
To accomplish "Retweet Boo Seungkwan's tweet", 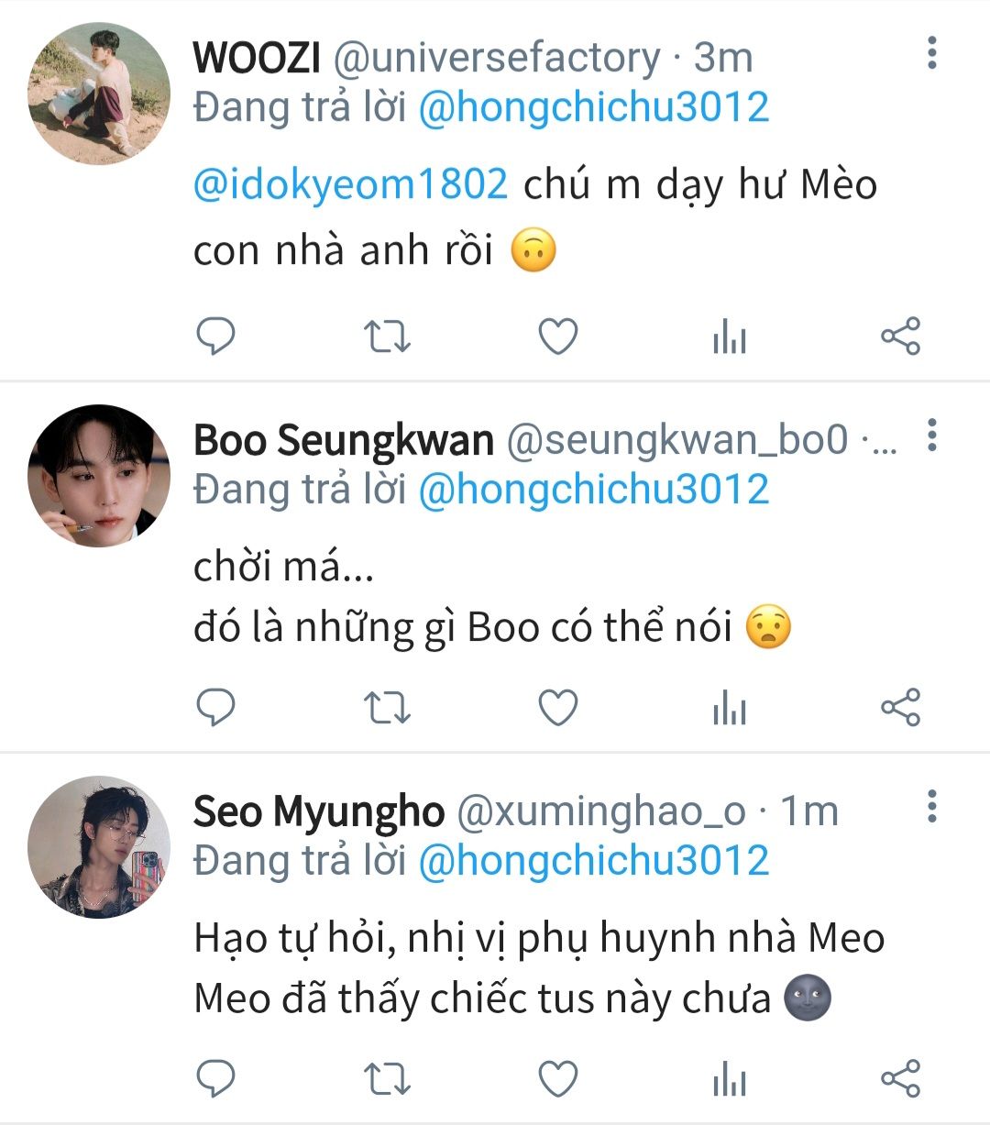I will click(387, 708).
